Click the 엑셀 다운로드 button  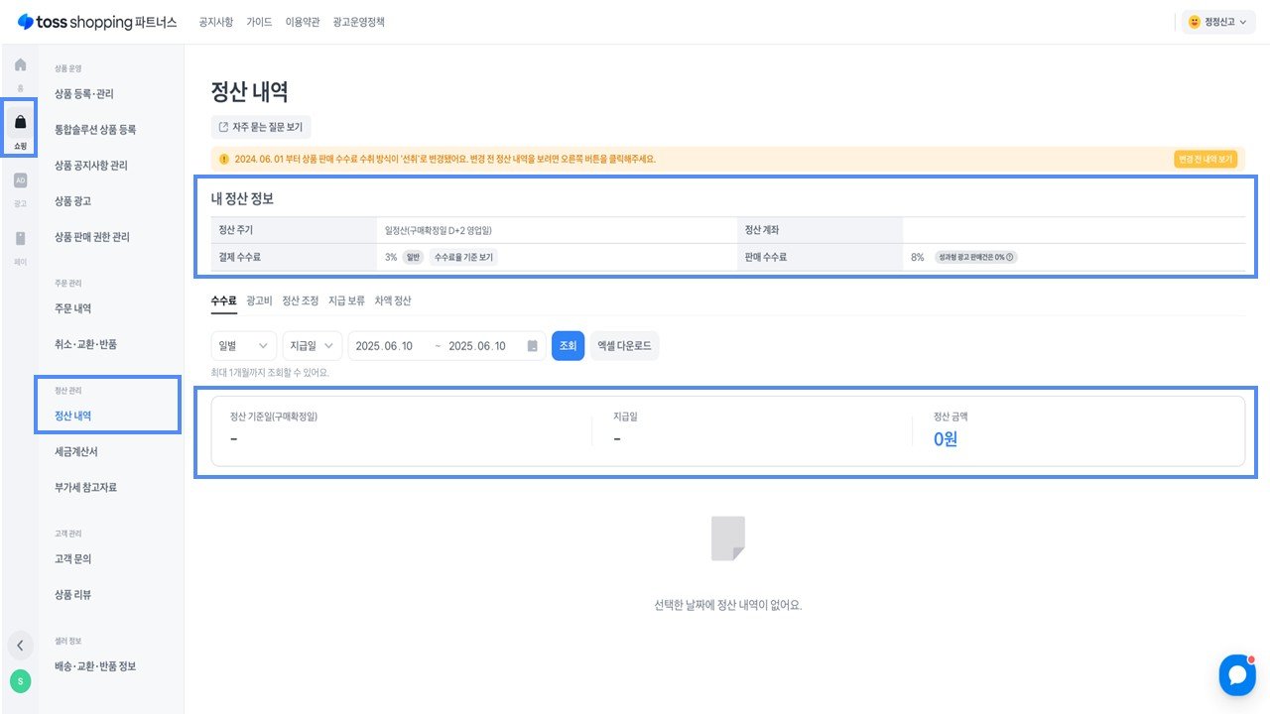tap(624, 346)
